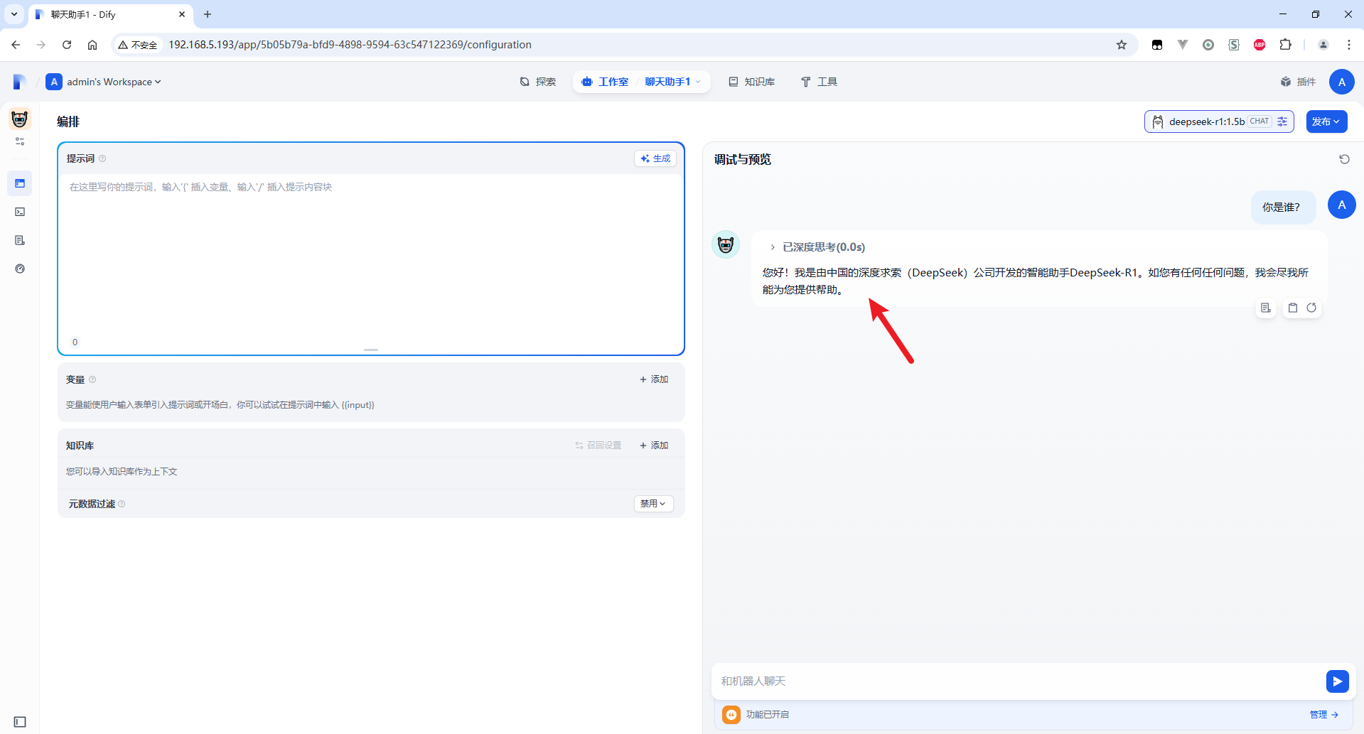Open the deepseek-r1:1.5b model selector
Screen dimensions: 1364x734
pyautogui.click(x=1219, y=122)
